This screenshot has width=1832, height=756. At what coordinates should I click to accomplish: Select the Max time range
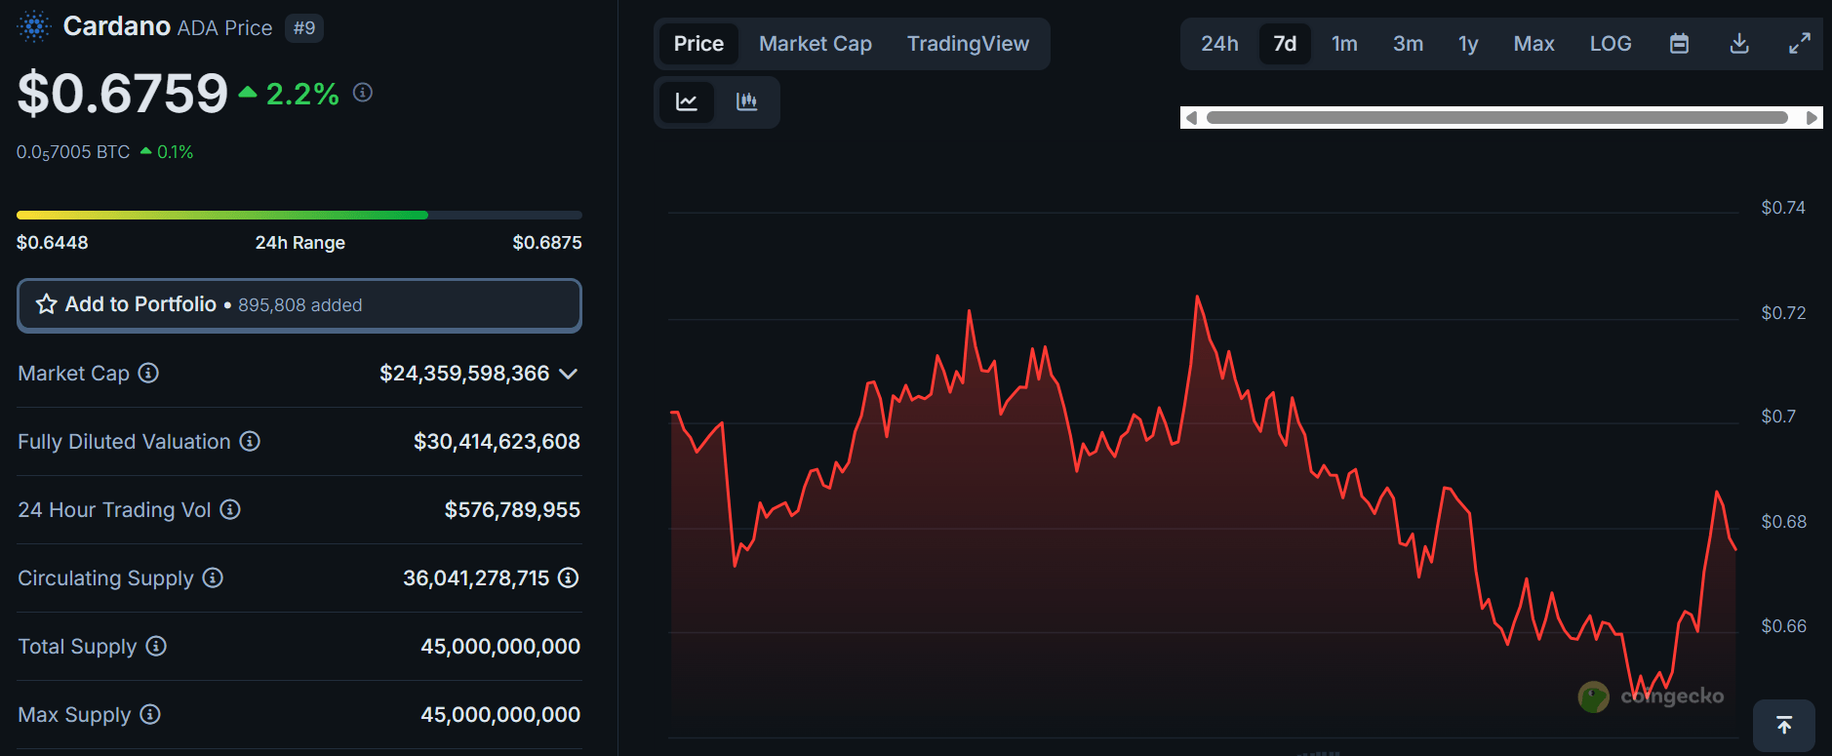point(1533,44)
